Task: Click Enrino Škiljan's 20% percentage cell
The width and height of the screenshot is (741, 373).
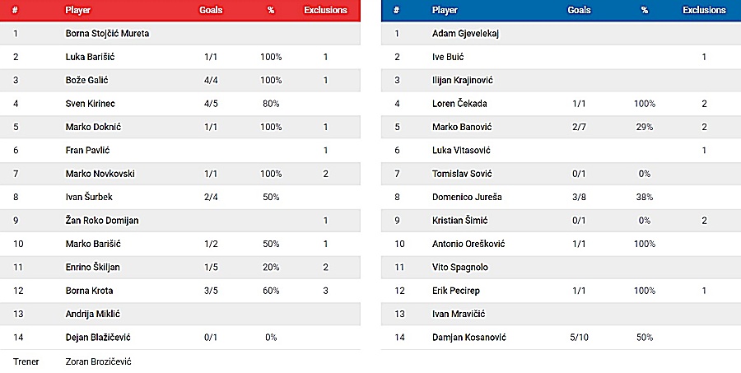Action: click(x=271, y=268)
